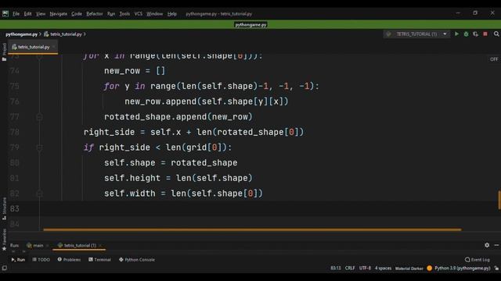Click the orange status indicator circle

click(430, 269)
